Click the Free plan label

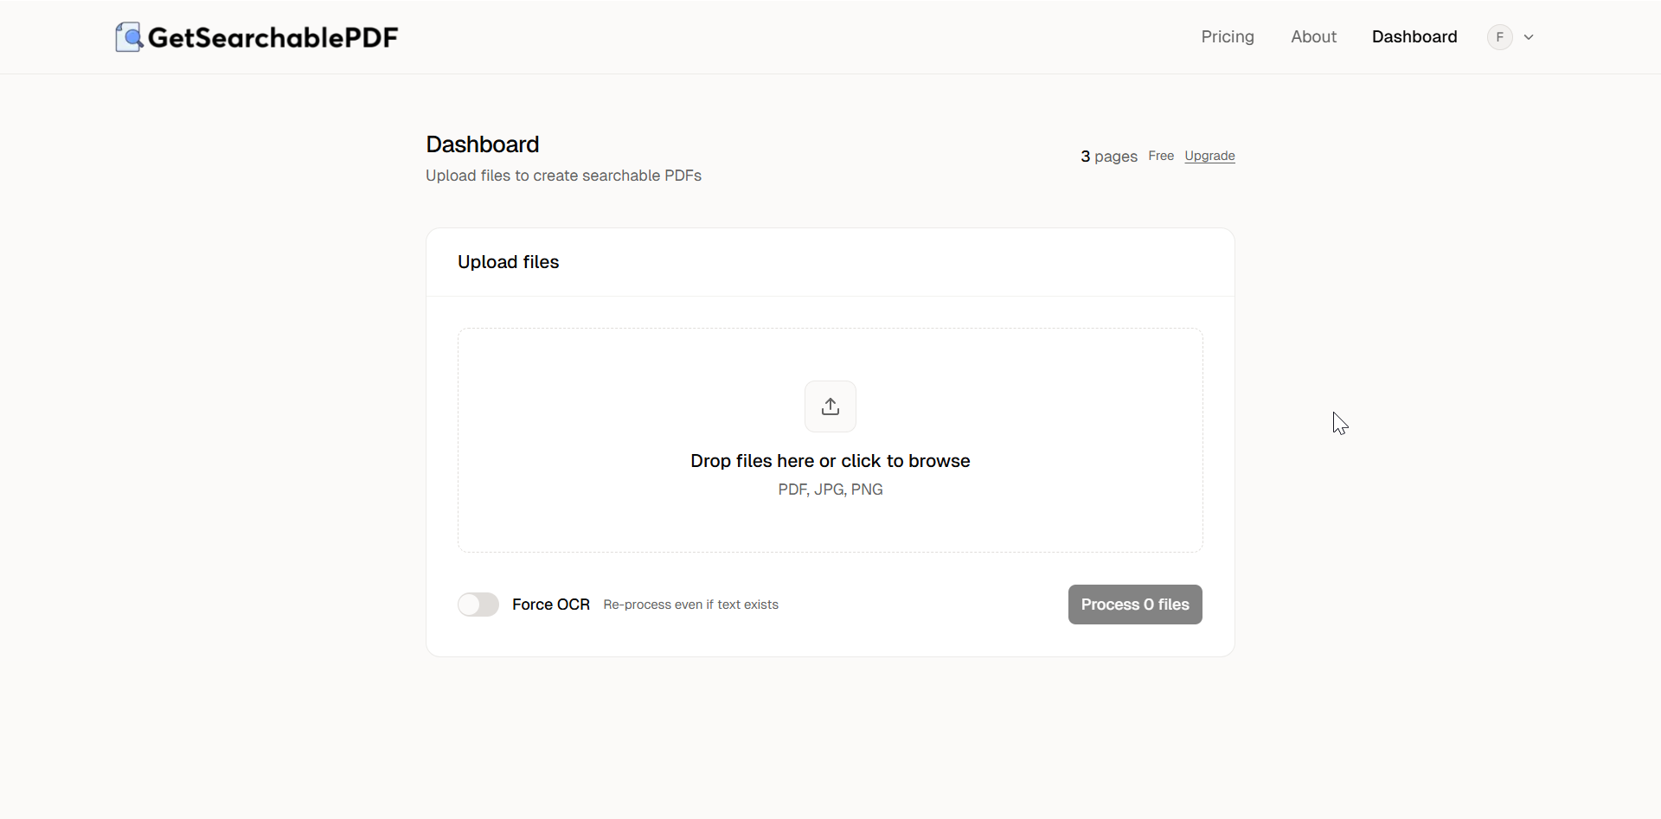click(x=1161, y=156)
